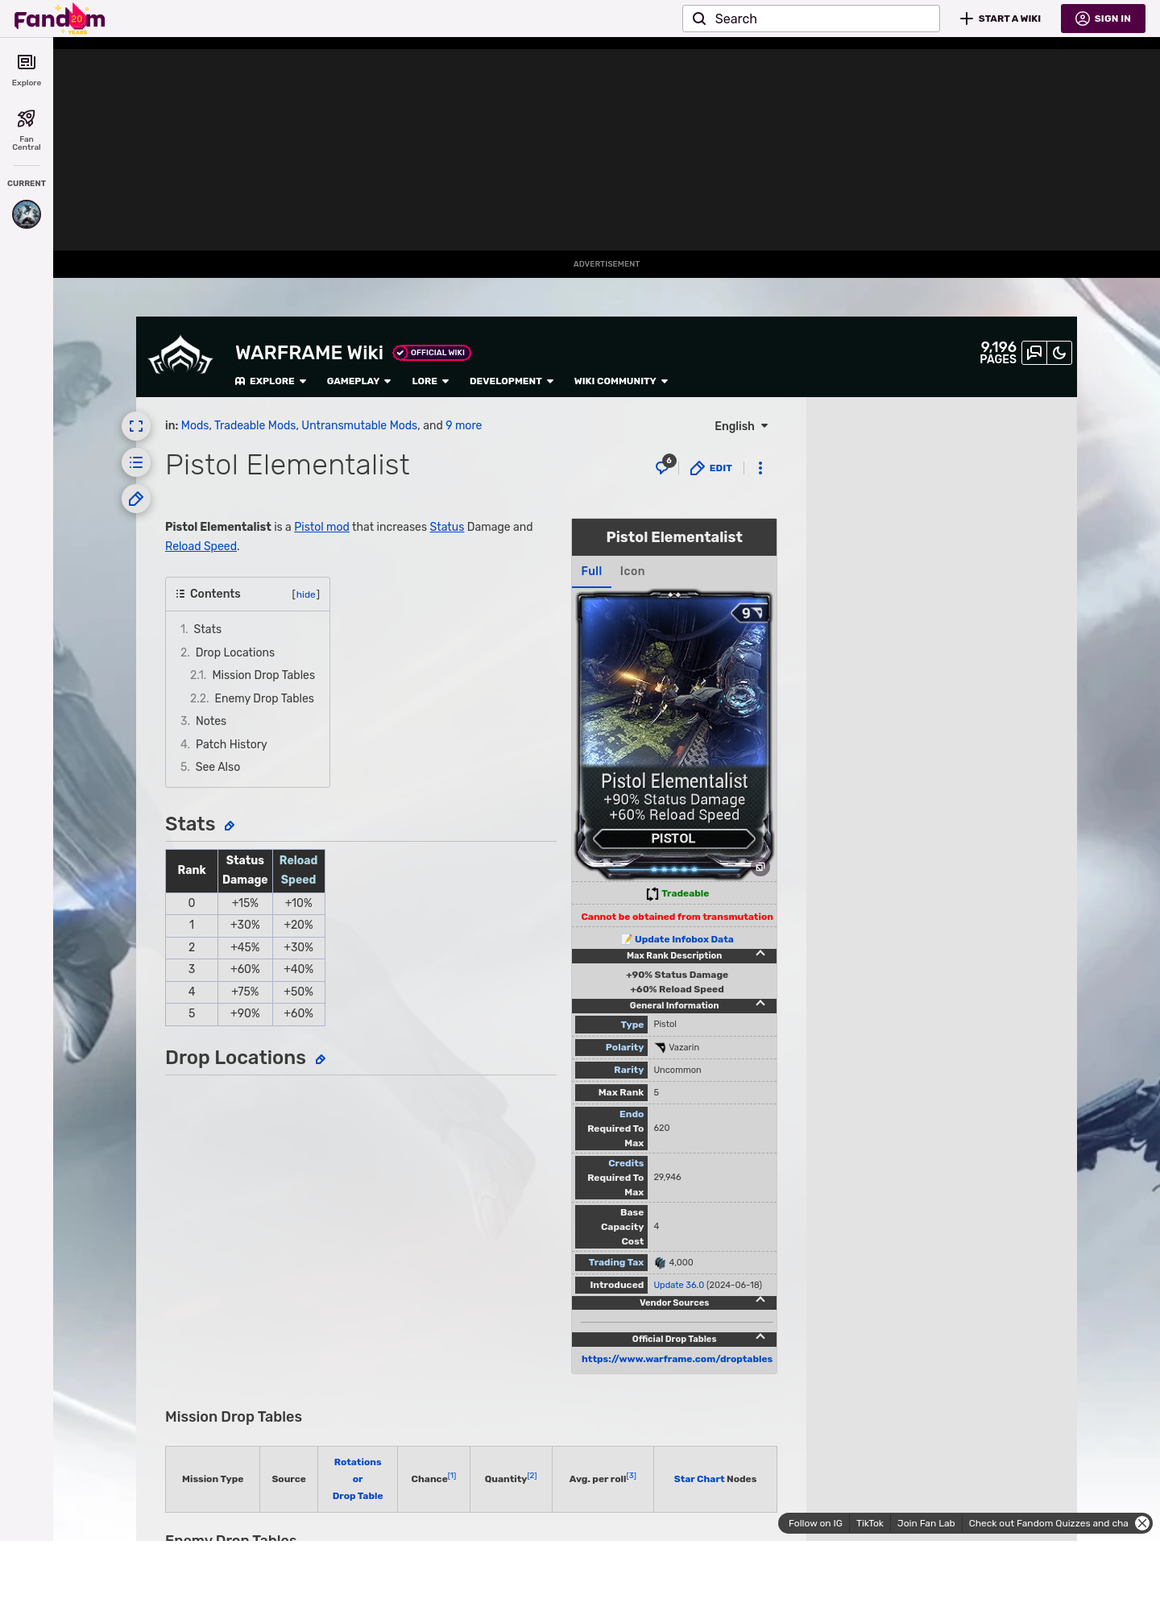1160x1611 pixels.
Task: Go to Stats in contents
Action: [x=207, y=629]
